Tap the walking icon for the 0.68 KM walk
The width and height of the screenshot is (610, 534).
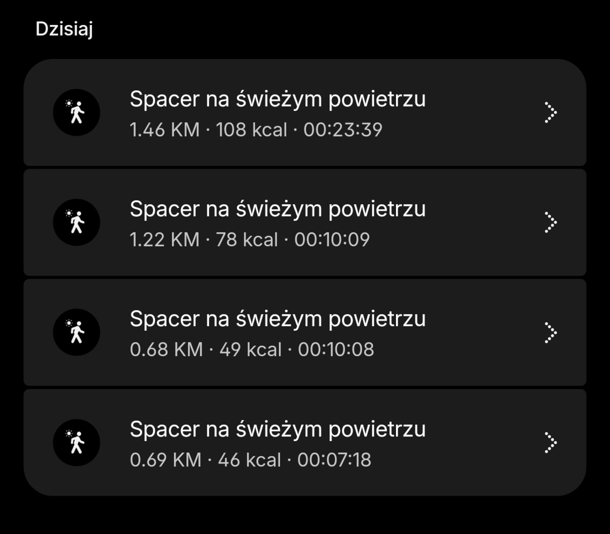76,332
